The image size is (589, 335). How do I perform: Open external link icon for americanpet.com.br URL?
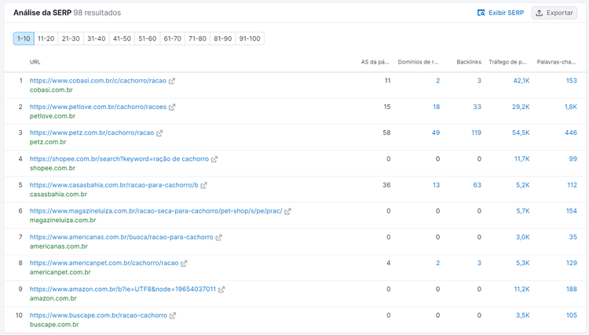click(184, 264)
